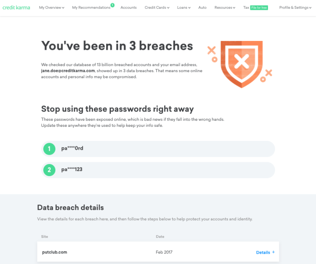Open the Credit Cards dropdown menu
This screenshot has width=316, height=264.
tap(157, 8)
